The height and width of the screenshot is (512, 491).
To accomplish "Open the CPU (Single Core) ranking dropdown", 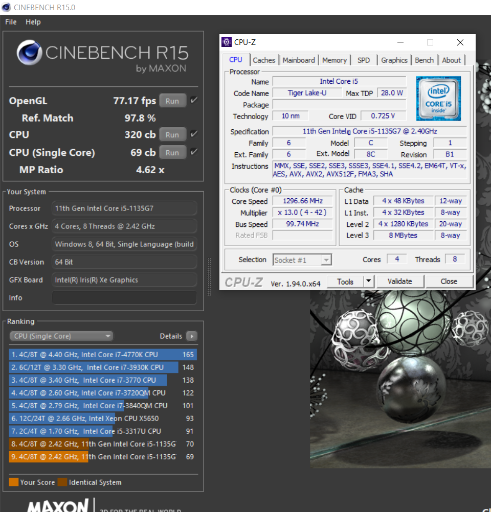I will (61, 336).
